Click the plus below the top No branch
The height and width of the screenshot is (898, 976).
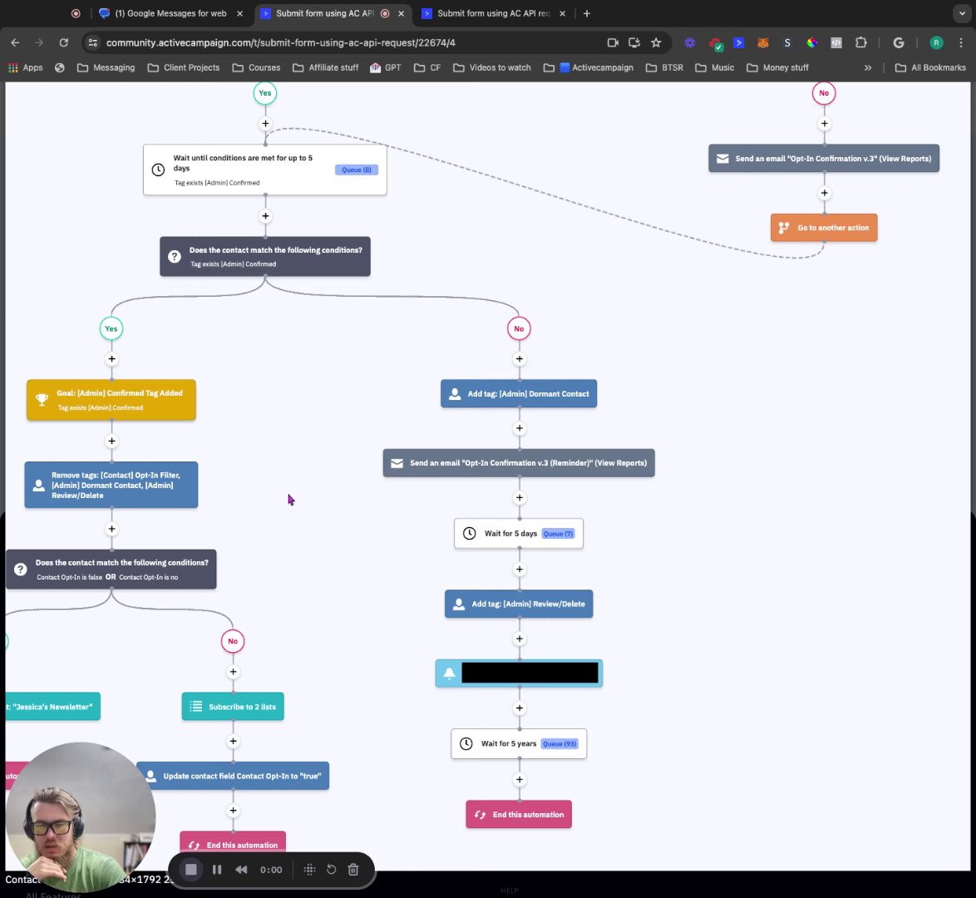tap(824, 123)
